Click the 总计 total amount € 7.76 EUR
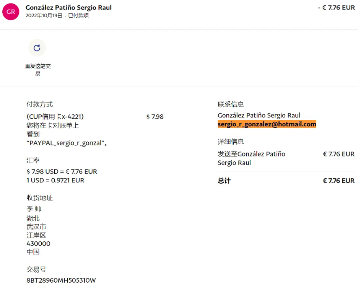The height and width of the screenshot is (293, 358). click(x=338, y=181)
